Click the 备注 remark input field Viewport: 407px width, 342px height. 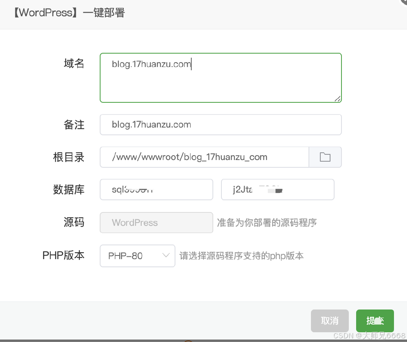[221, 125]
